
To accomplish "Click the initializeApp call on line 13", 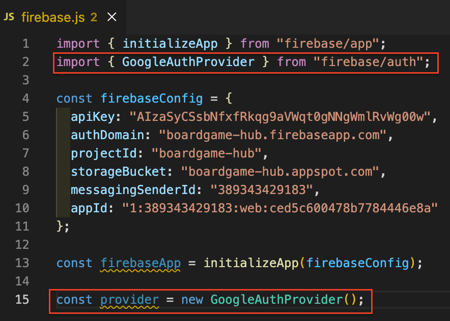I will point(251,263).
